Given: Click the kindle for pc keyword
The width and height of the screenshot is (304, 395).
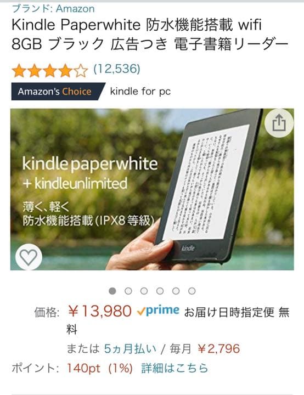Looking at the screenshot, I should (140, 92).
